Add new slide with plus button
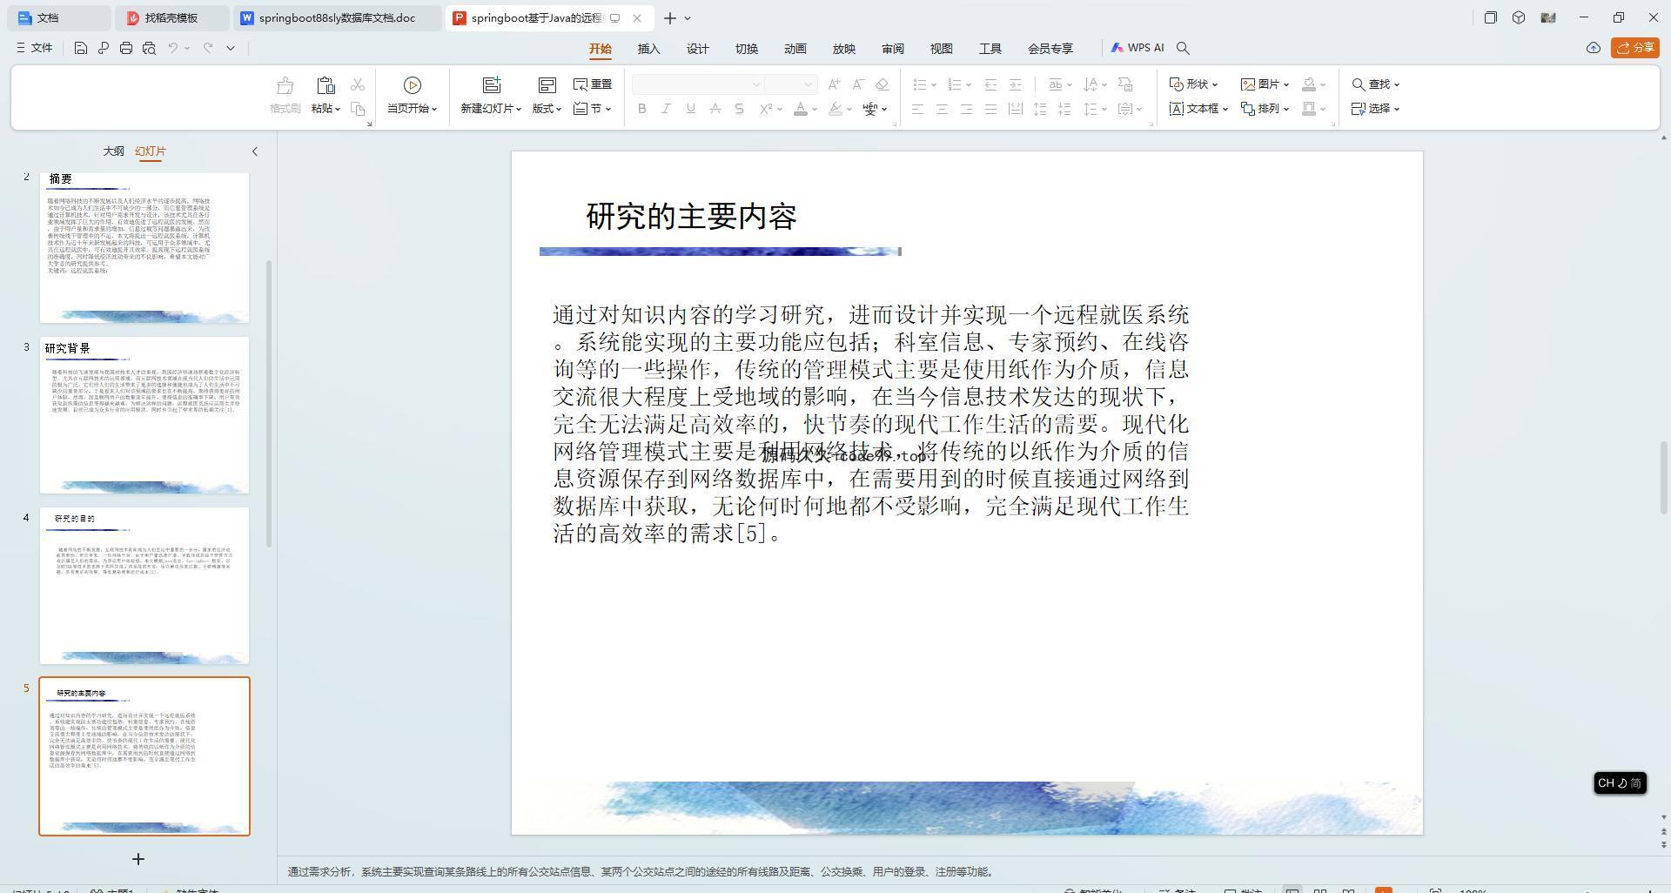 (138, 859)
